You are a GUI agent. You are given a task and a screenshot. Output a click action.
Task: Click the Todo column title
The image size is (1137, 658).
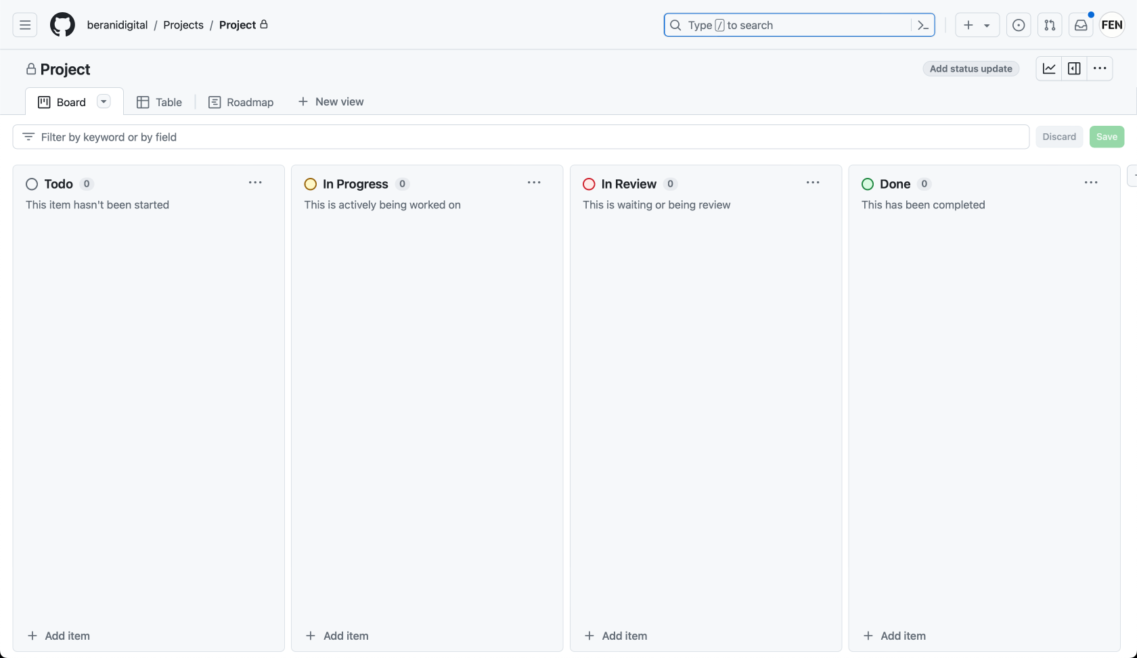tap(58, 184)
